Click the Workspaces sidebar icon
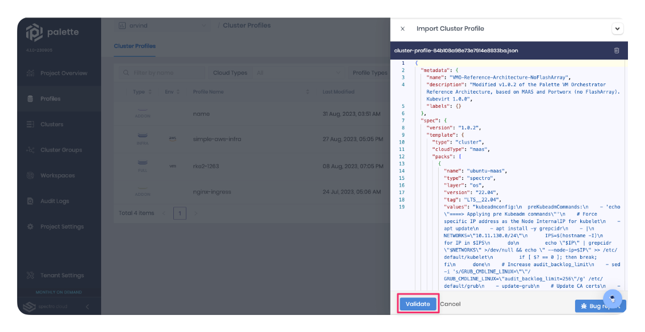 [30, 175]
